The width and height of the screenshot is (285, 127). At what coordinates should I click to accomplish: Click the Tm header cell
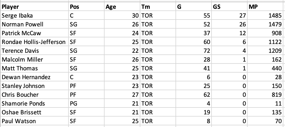[x=158, y=7]
